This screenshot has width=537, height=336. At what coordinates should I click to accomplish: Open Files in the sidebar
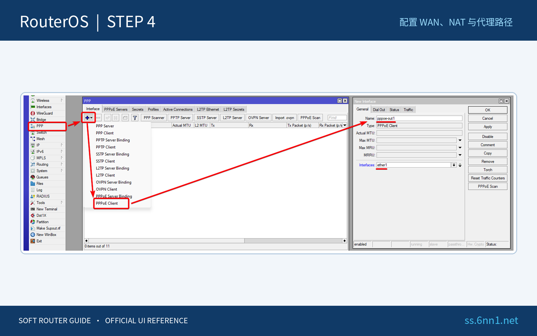point(47,183)
